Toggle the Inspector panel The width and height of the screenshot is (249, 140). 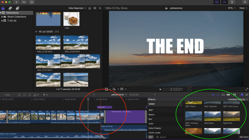[232, 2]
